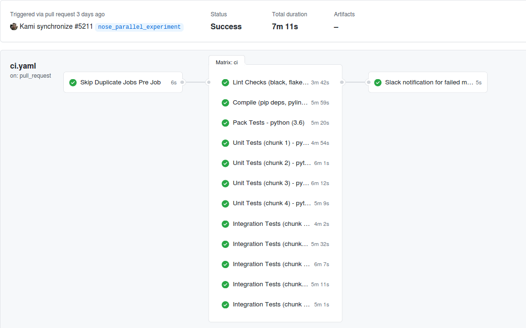Click the ci.yaml workflow title

23,66
